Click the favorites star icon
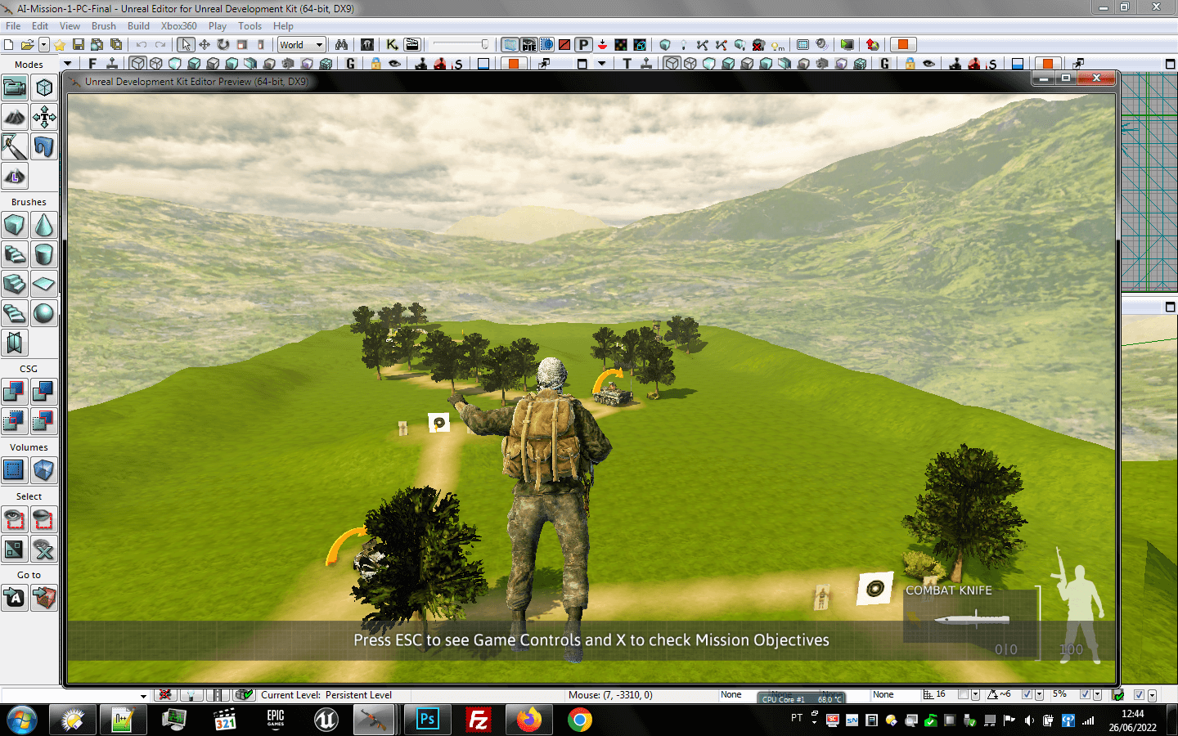 click(60, 45)
